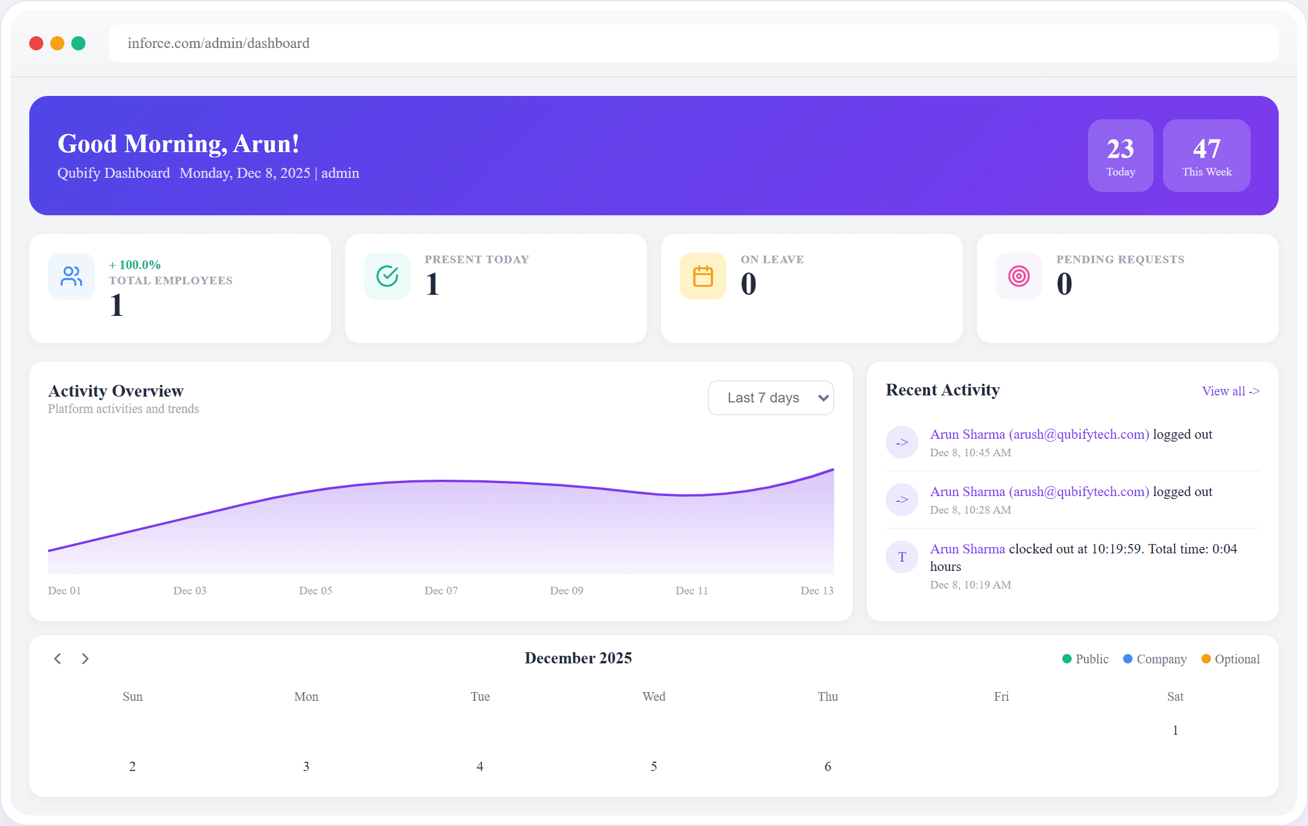Click the arrow icon beside the 10:28 AM logout

[x=902, y=500]
